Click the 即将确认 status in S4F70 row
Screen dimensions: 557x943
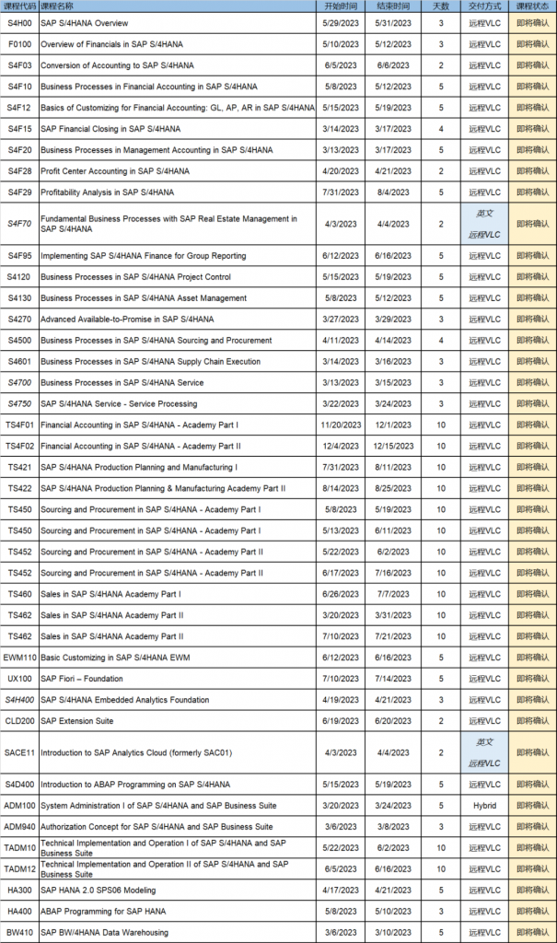[x=531, y=224]
